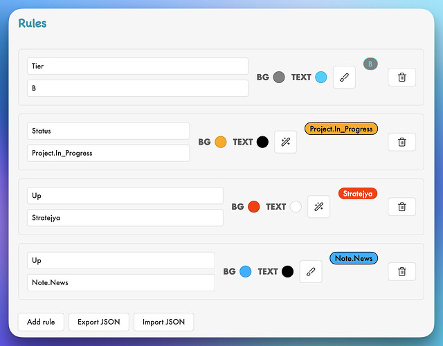
Task: Remove the Stratejya rule with trash icon
Action: pyautogui.click(x=401, y=206)
